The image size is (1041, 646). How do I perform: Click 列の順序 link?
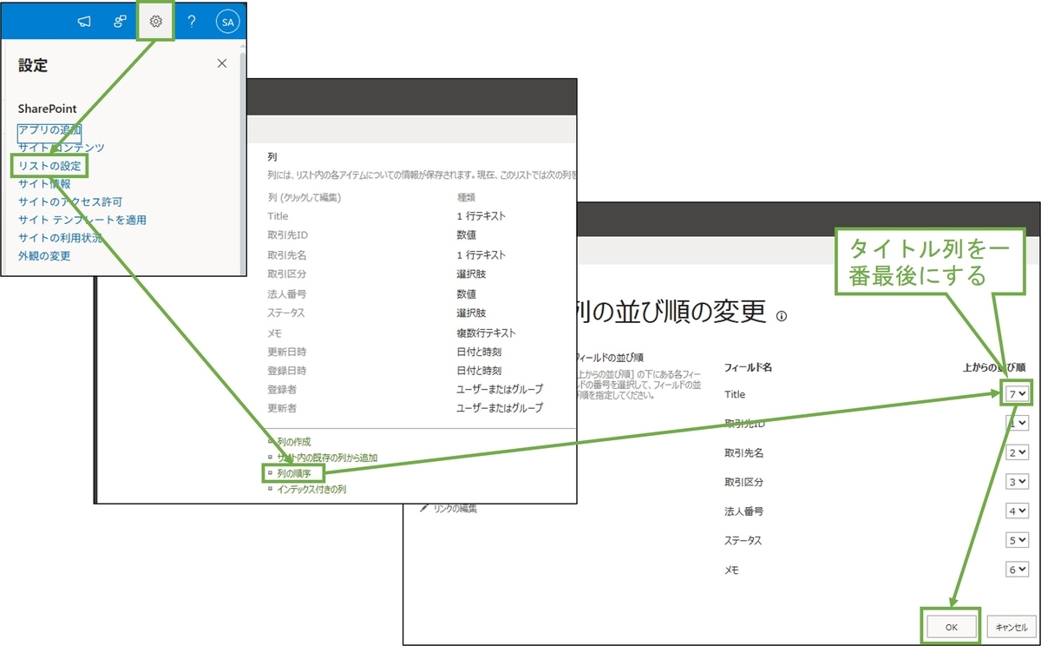pos(293,473)
